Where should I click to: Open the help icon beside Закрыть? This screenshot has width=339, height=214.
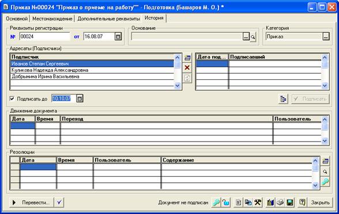point(302,202)
